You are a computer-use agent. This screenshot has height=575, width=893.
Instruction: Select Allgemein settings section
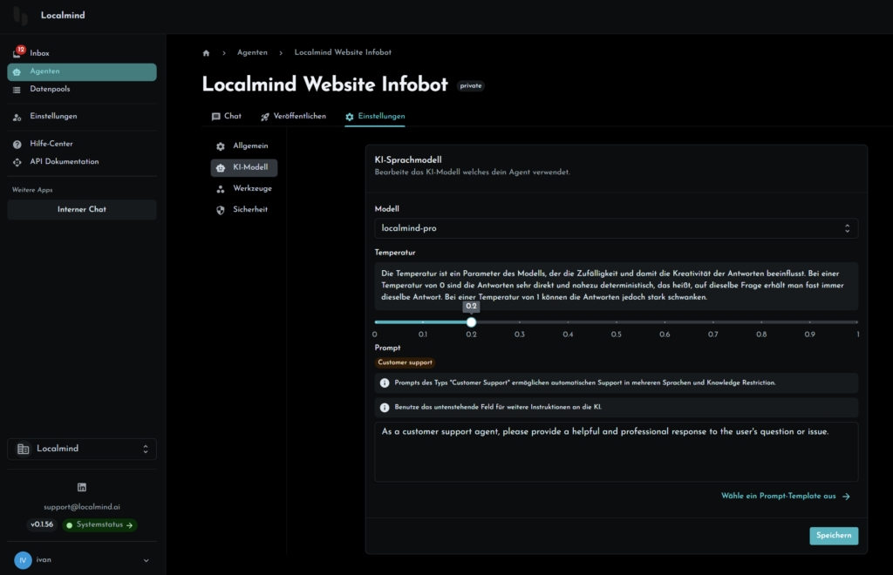[244, 146]
